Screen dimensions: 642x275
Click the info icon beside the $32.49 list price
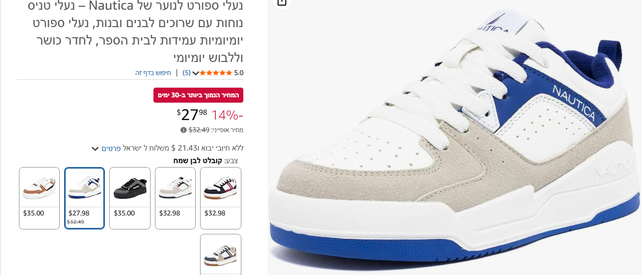click(x=184, y=130)
